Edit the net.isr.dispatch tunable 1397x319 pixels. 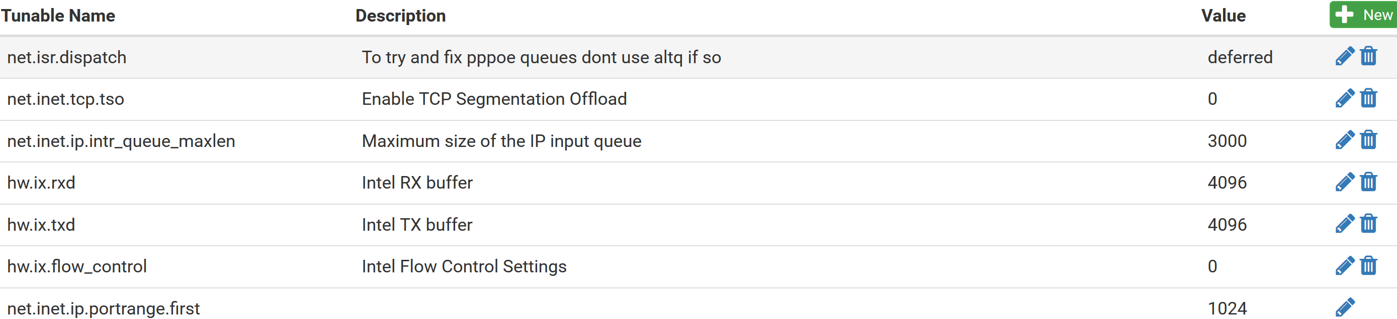1345,56
